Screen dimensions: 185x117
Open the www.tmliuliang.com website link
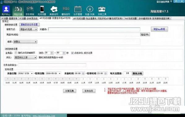pyautogui.click(x=44, y=116)
